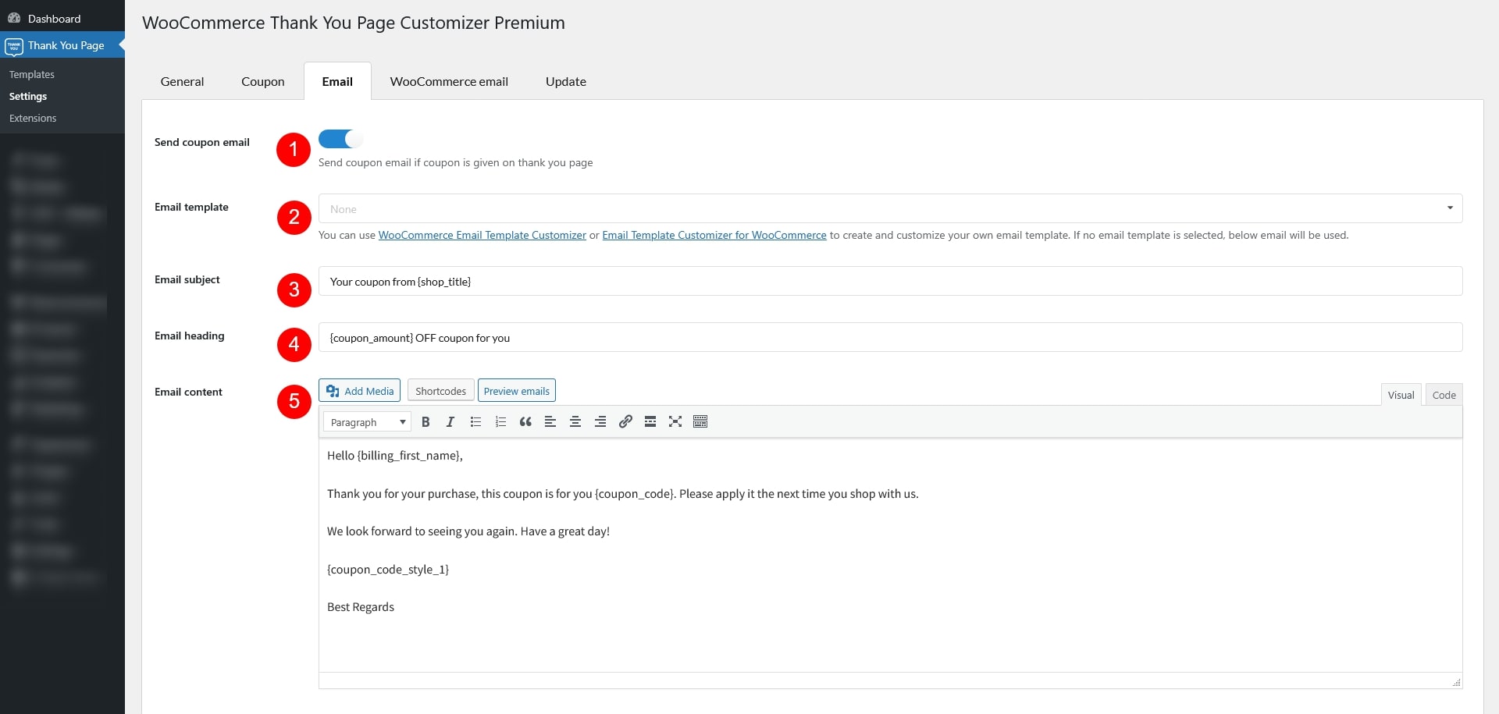Open Templates in the sidebar menu

32,75
